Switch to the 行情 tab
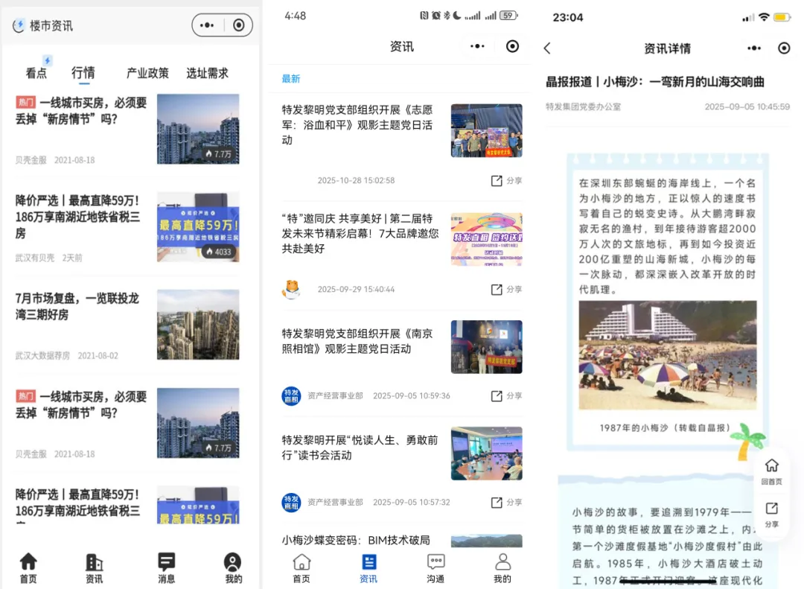The width and height of the screenshot is (804, 589). (x=83, y=73)
